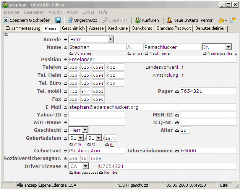This screenshot has width=240, height=189.
Task: Open the Anrede dropdown
Action: point(110,39)
